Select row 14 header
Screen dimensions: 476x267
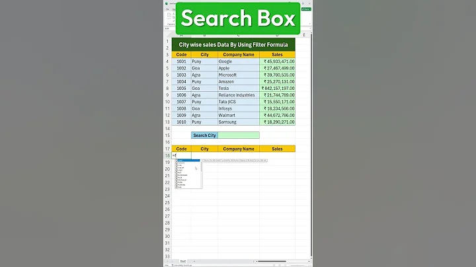point(167,129)
